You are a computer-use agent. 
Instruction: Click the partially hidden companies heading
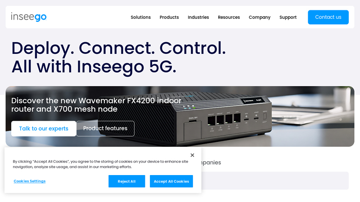click(x=211, y=162)
